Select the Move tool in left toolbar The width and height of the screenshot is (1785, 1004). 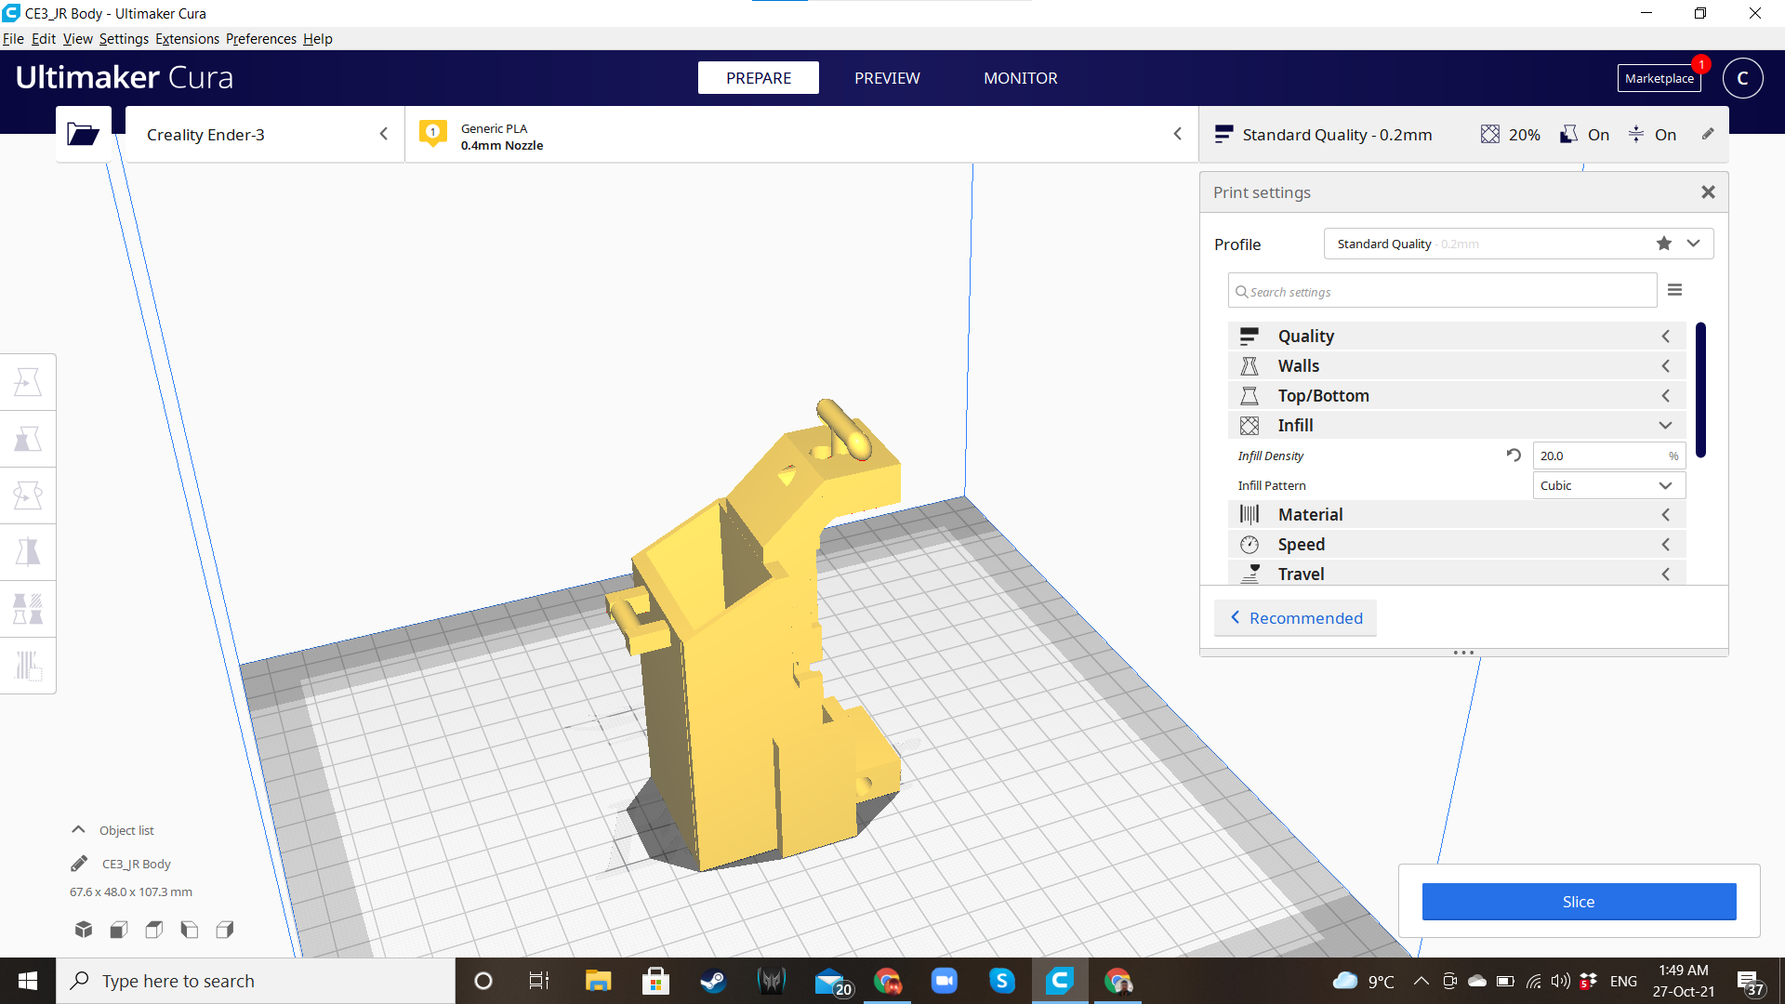[28, 382]
